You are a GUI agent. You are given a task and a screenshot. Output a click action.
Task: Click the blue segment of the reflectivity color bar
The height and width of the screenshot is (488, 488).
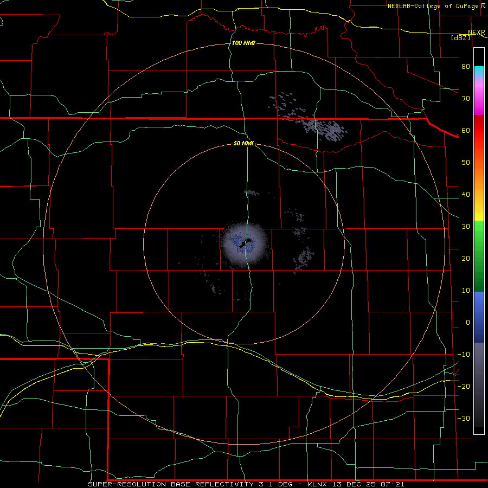click(479, 317)
